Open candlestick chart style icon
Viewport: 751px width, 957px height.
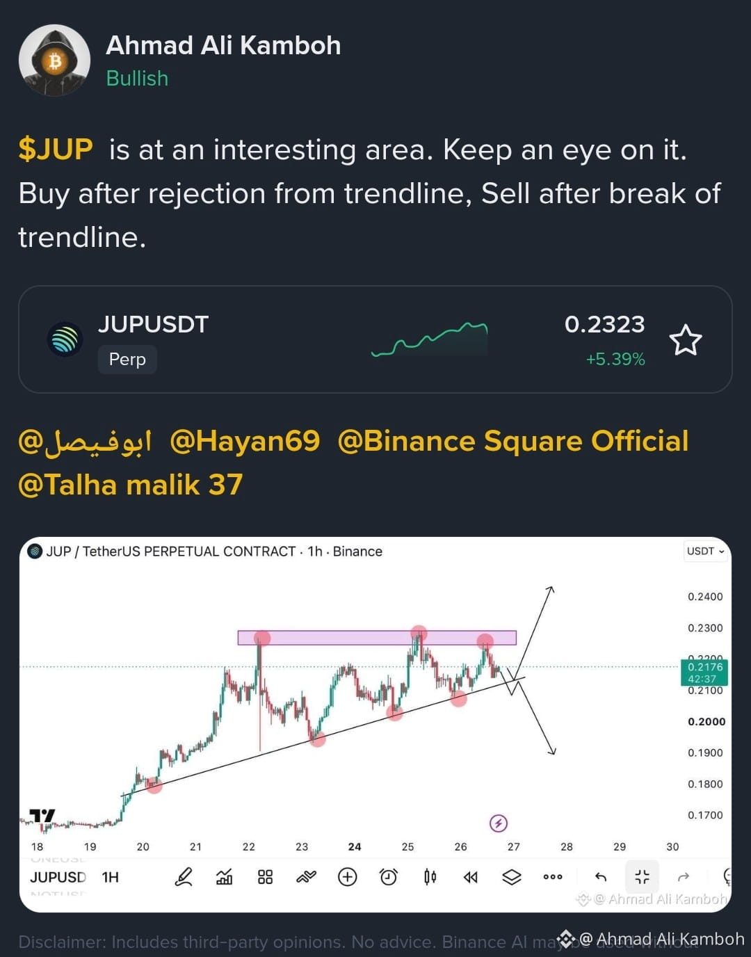(430, 877)
